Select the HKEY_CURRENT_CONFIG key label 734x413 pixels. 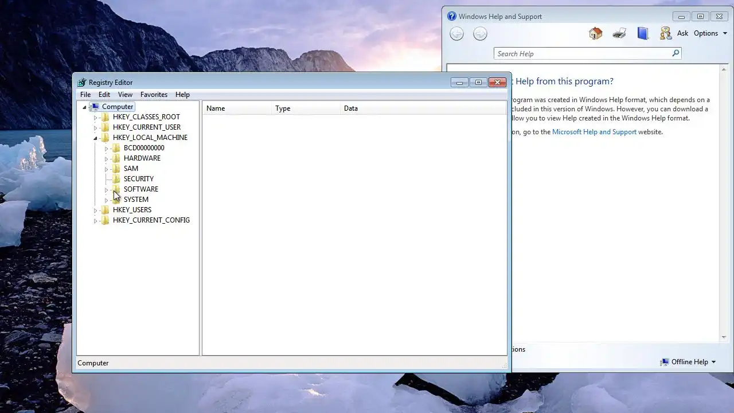(151, 220)
